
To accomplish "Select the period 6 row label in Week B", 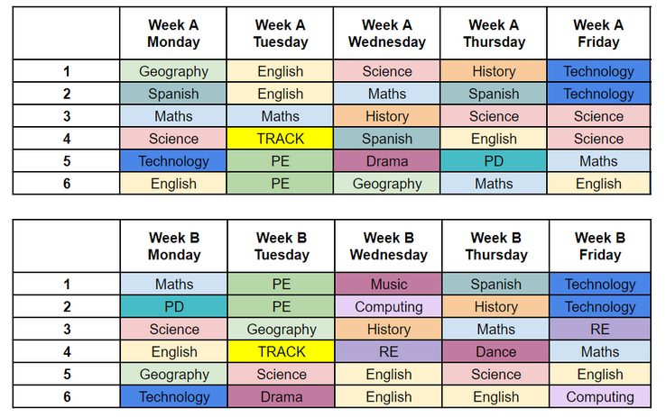I will click(66, 396).
